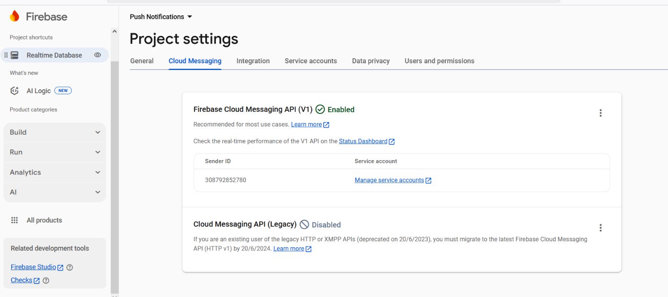Click Manage service accounts link

[x=389, y=180]
